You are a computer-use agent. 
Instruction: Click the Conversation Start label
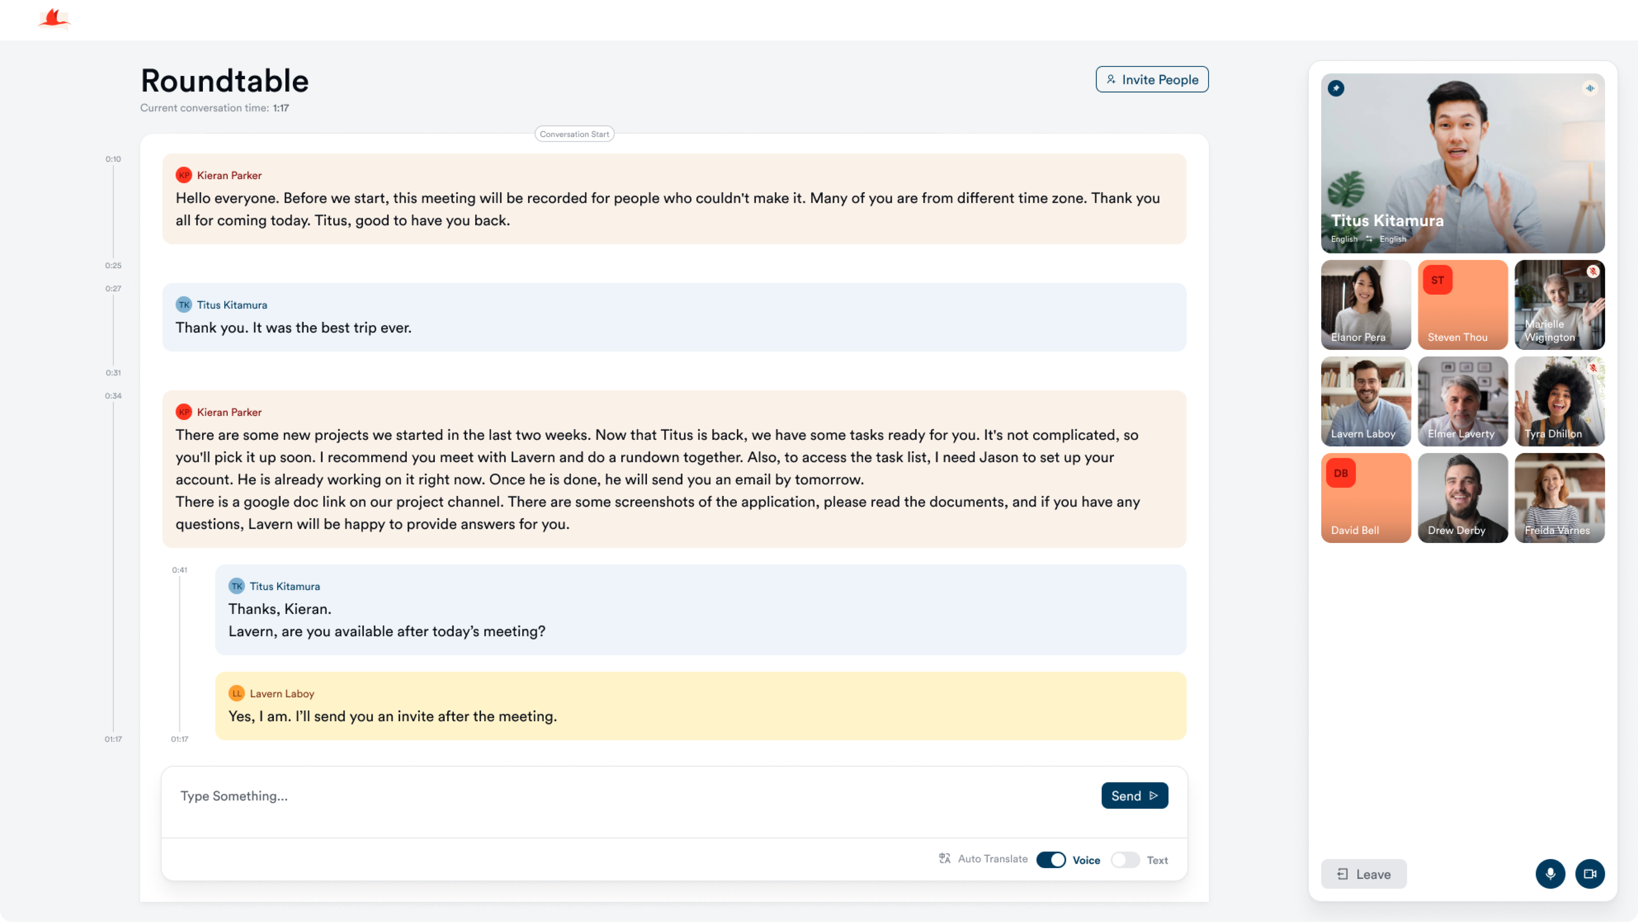tap(574, 134)
